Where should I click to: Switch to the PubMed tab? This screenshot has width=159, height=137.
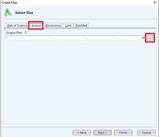[x=81, y=26]
